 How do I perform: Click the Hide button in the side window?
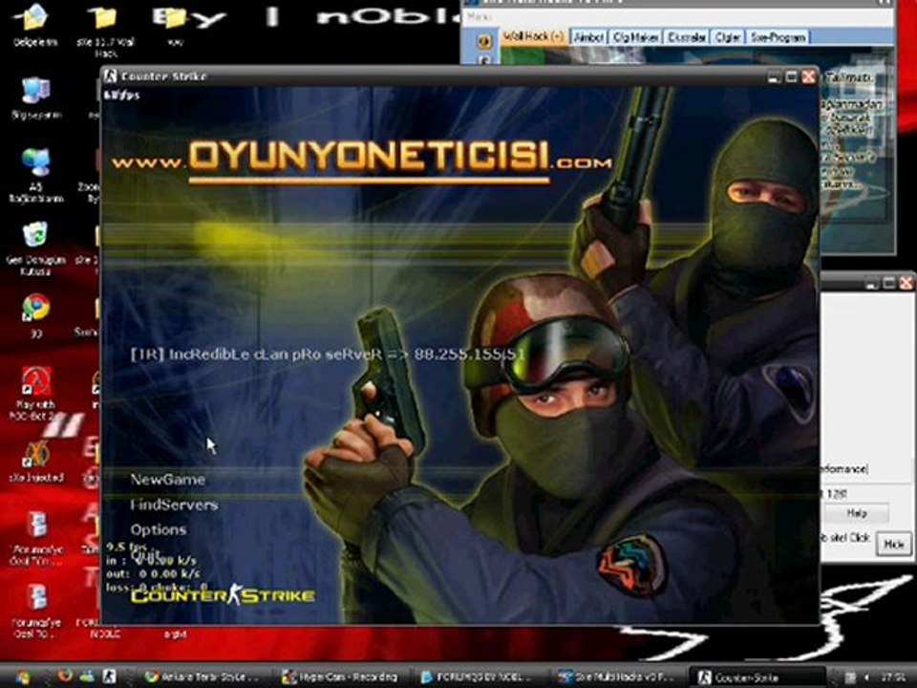[894, 545]
